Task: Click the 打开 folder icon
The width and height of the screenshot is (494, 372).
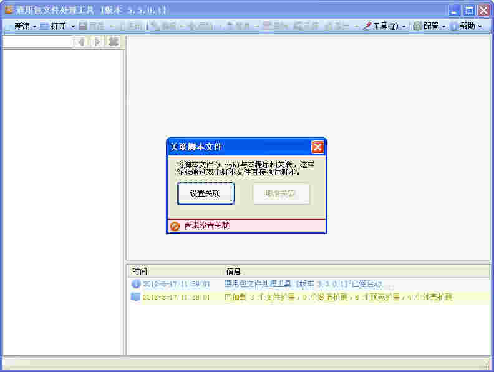Action: pos(44,26)
